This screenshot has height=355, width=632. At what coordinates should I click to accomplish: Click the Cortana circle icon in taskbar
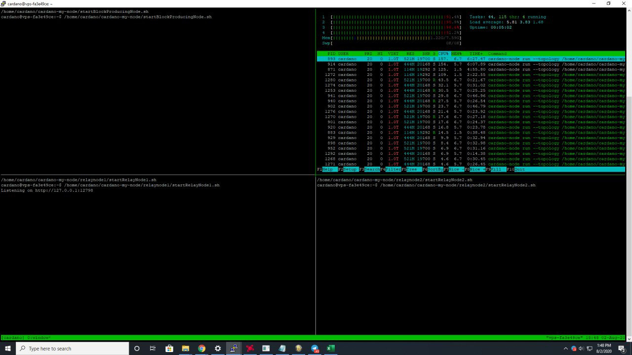(x=137, y=348)
